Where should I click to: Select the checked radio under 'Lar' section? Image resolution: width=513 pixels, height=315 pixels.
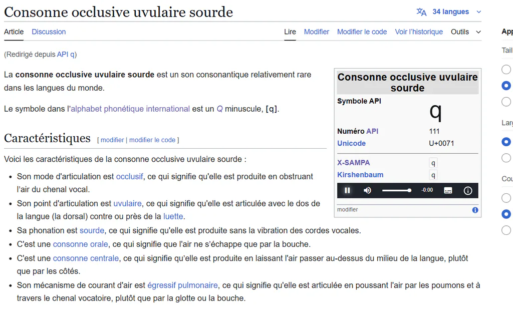[x=506, y=142]
